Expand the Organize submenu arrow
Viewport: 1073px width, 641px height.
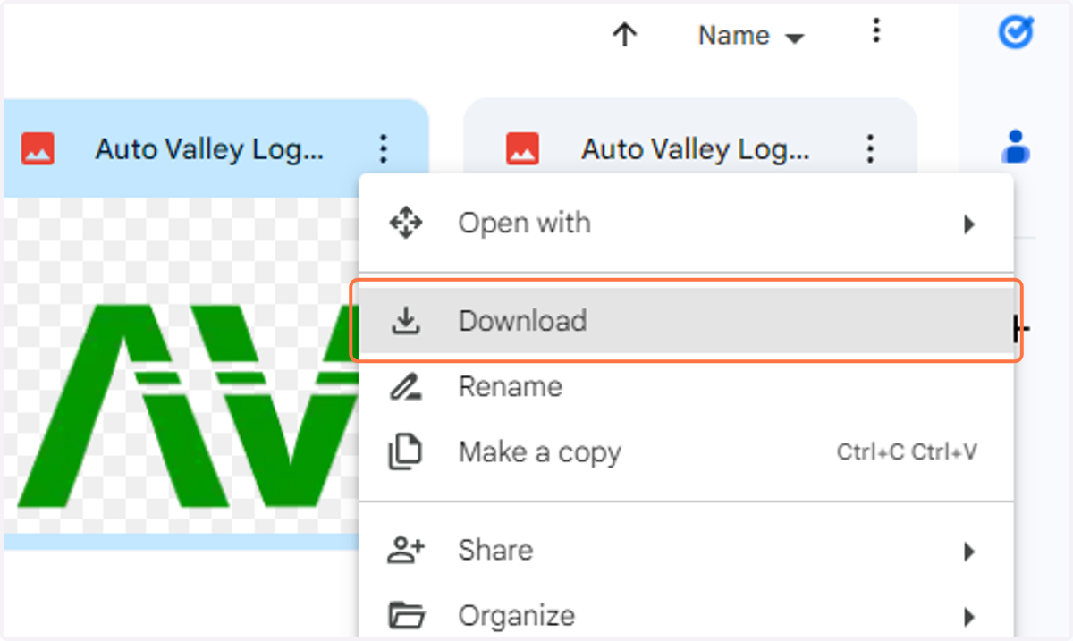(x=968, y=617)
